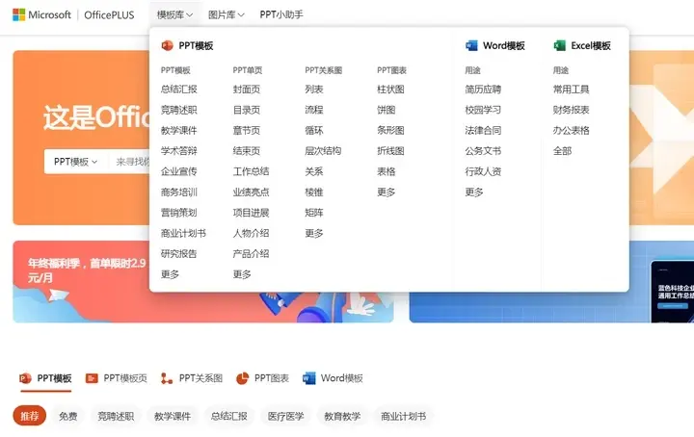Open 循环 relationship diagram category
Image resolution: width=694 pixels, height=437 pixels.
pos(314,130)
